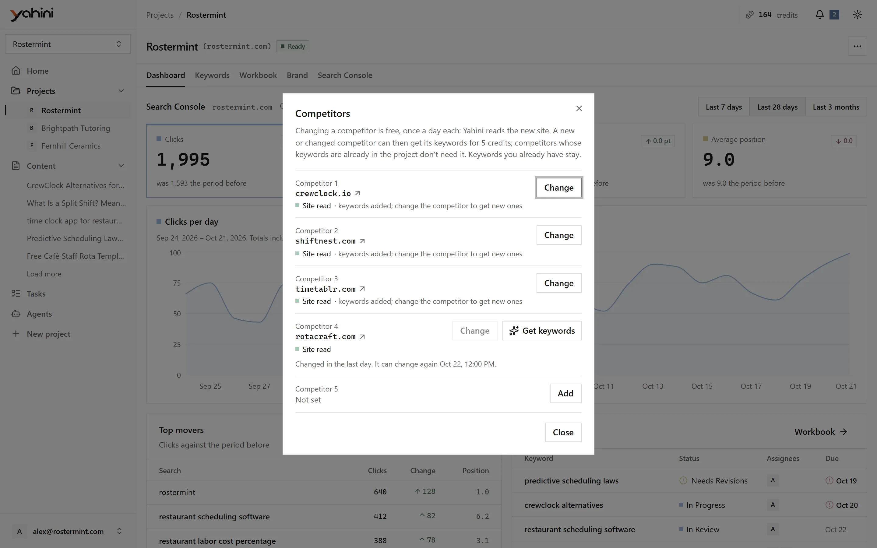This screenshot has width=877, height=548.
Task: Collapse the Content section chevron
Action: click(x=121, y=166)
